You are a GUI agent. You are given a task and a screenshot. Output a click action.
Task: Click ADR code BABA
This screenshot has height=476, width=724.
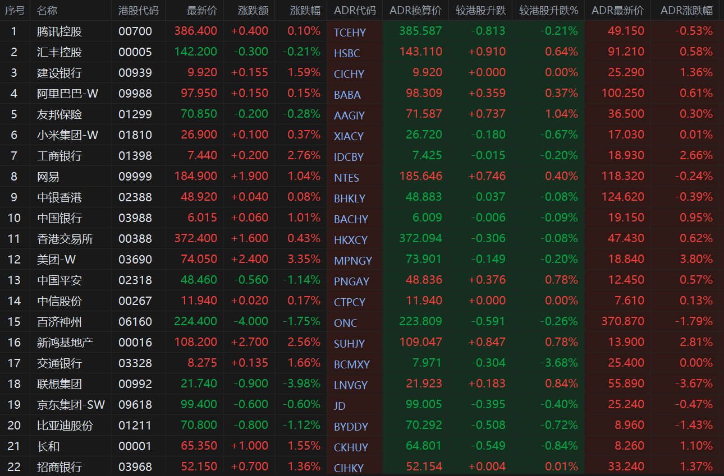[x=347, y=95]
